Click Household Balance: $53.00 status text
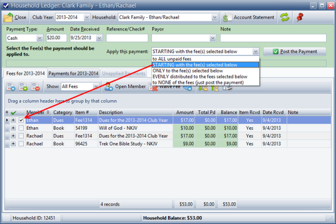The image size is (336, 224). [x=172, y=218]
